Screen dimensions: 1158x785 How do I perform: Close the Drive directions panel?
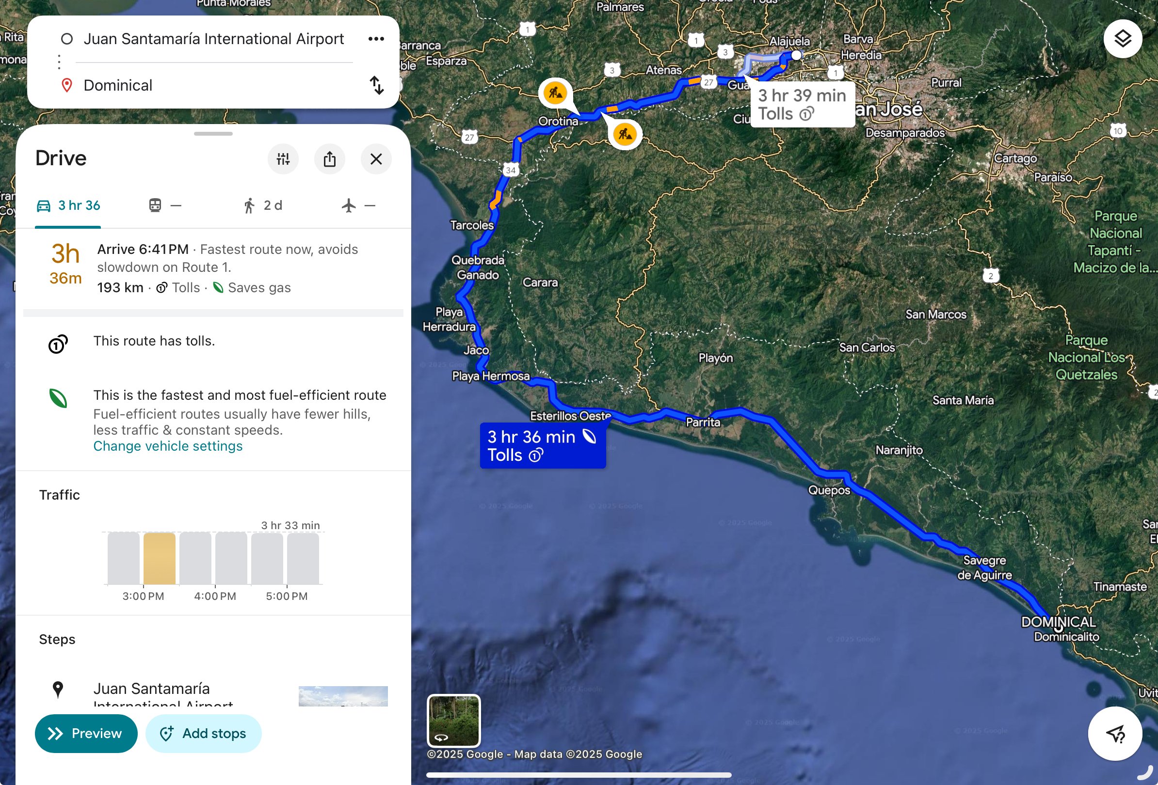coord(376,159)
